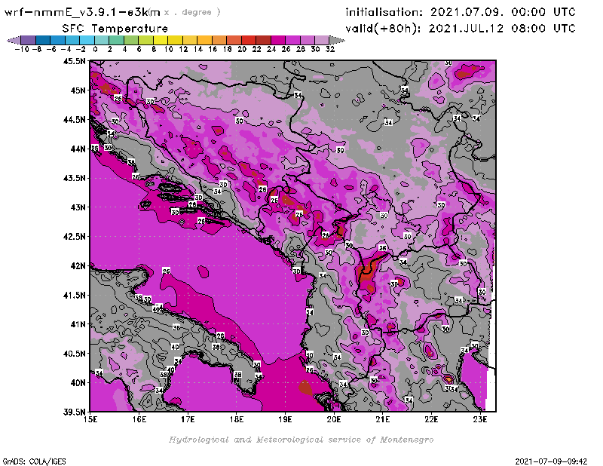Click the 20E longitude label
Viewport: 603px width, 466px height.
(334, 419)
